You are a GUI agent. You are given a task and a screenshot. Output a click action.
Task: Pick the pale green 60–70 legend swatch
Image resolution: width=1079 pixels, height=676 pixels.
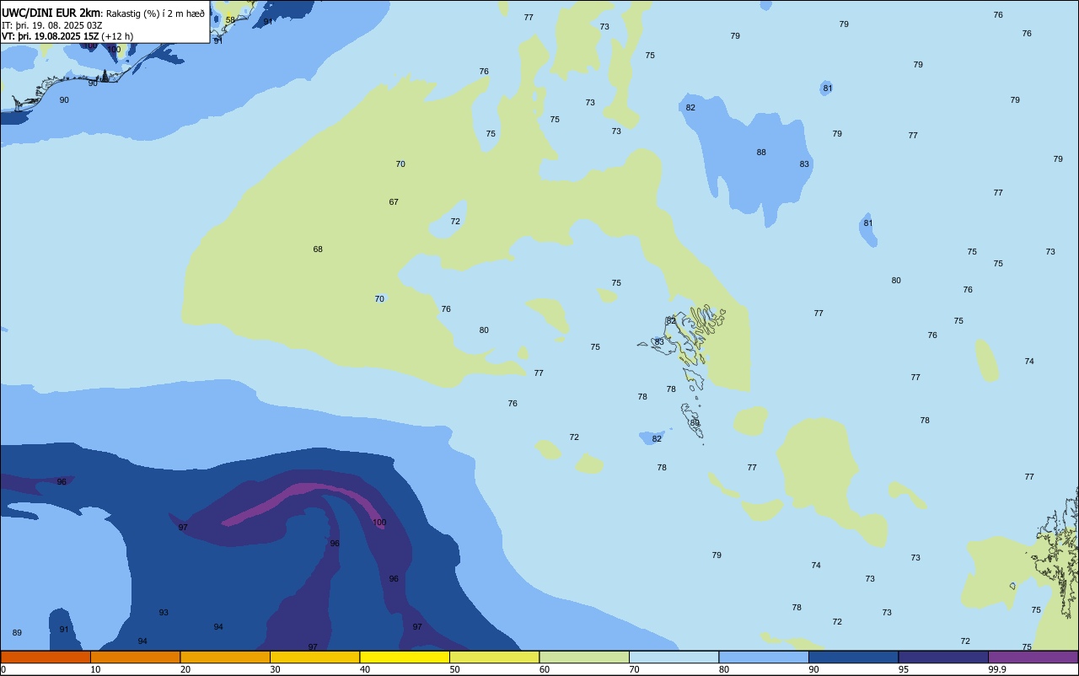(584, 657)
